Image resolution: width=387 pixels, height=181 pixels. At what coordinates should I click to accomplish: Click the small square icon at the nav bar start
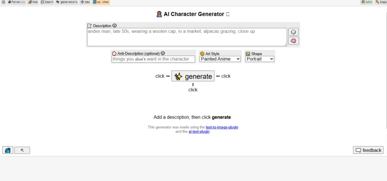coord(3,2)
